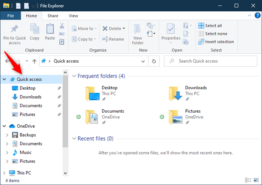Switch to the Share ribbon tab
The width and height of the screenshot is (262, 185).
(53, 16)
